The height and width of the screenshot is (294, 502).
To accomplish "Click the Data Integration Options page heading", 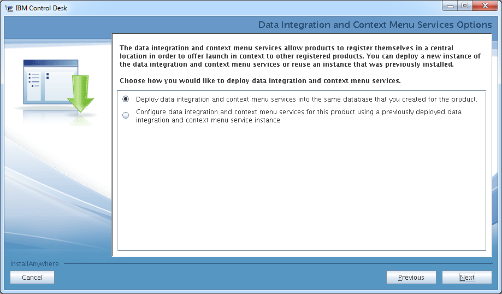I will point(375,25).
